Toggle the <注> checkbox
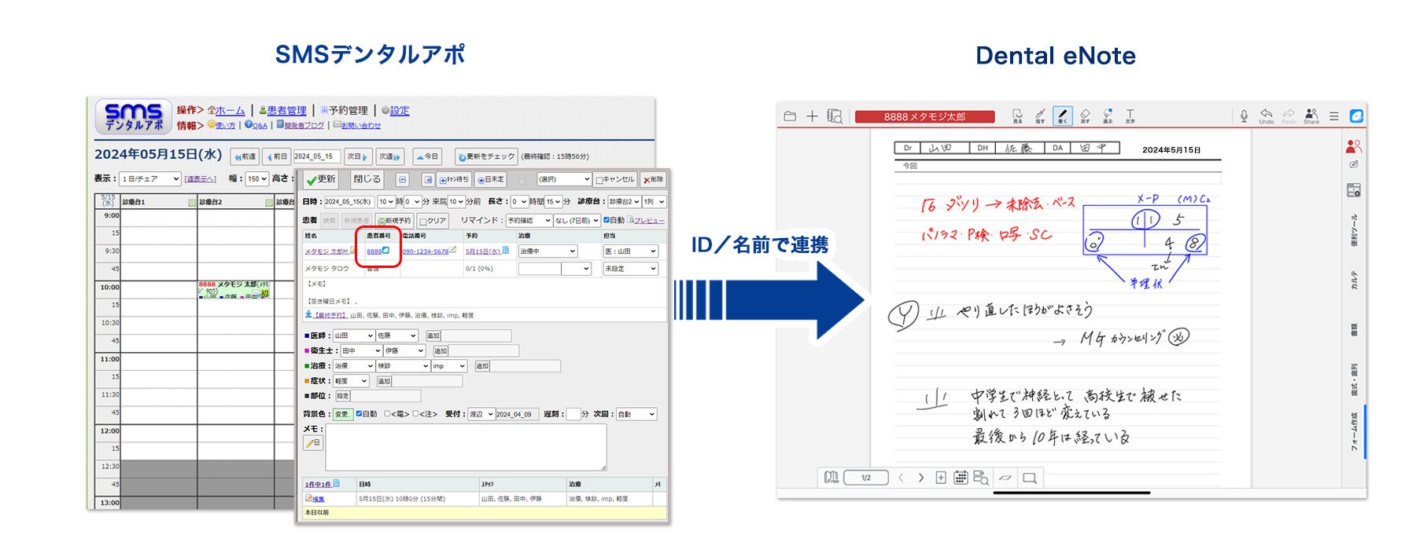 (x=415, y=413)
